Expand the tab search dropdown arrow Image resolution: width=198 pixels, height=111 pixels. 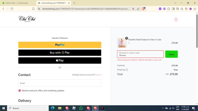point(175,3)
